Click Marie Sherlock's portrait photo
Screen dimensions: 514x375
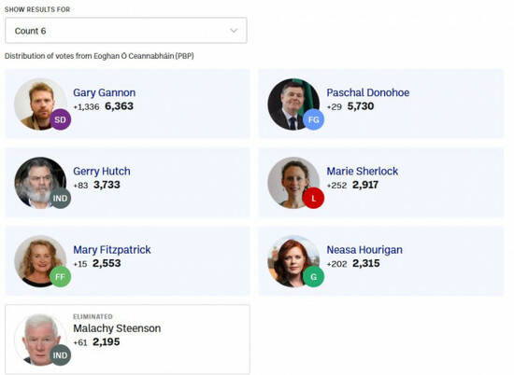pyautogui.click(x=293, y=183)
